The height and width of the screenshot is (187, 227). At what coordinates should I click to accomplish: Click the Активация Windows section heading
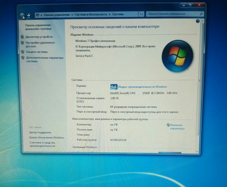point(85,147)
